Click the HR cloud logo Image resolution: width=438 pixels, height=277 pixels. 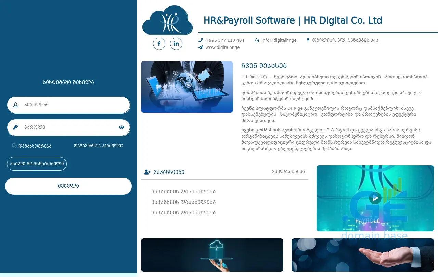coord(167,20)
